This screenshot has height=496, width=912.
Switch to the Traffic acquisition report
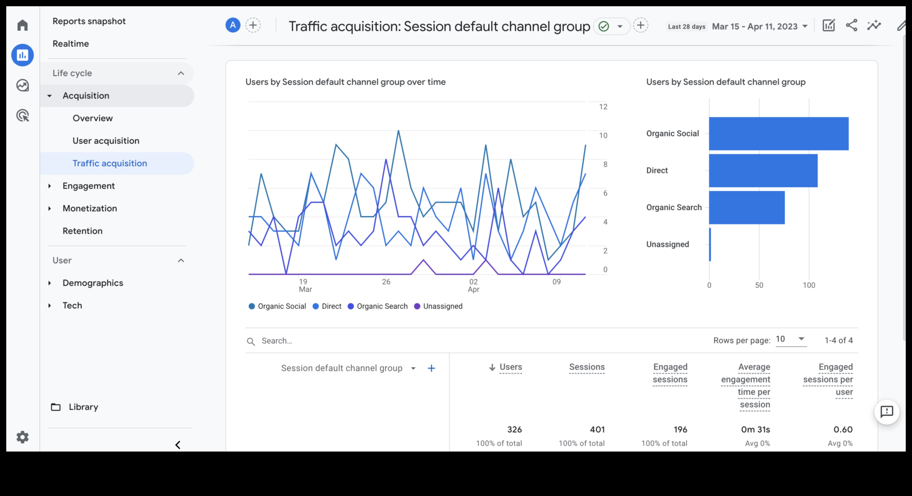(x=110, y=163)
